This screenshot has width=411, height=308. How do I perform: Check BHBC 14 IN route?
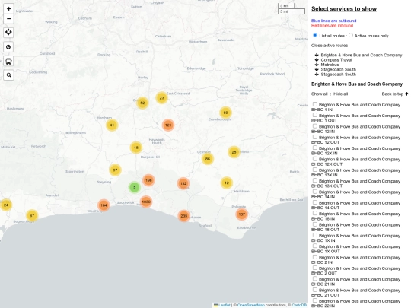point(315,192)
